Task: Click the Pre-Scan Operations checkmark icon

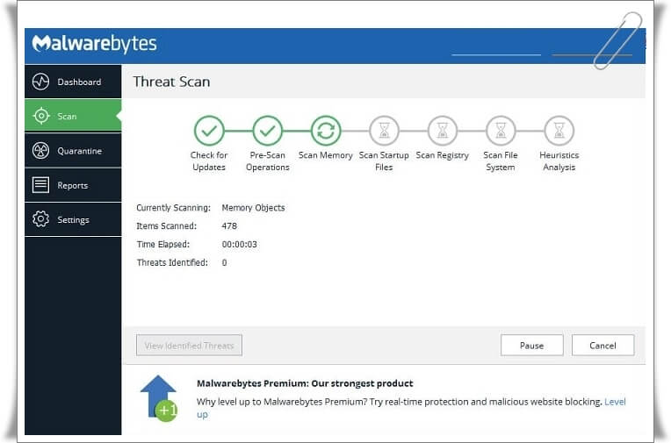Action: (x=268, y=131)
